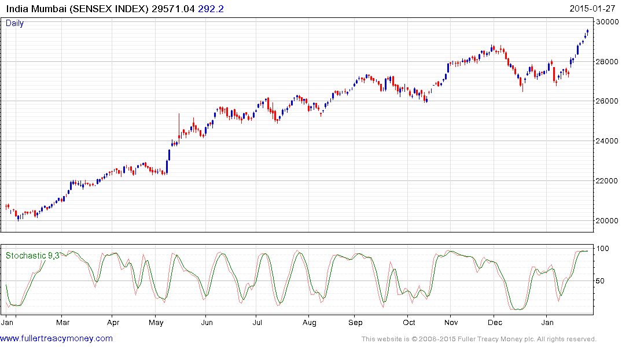Click the 30000 price axis label

pyautogui.click(x=607, y=22)
